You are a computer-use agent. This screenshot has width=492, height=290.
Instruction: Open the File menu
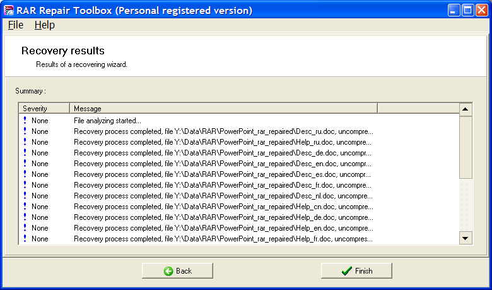(x=16, y=25)
